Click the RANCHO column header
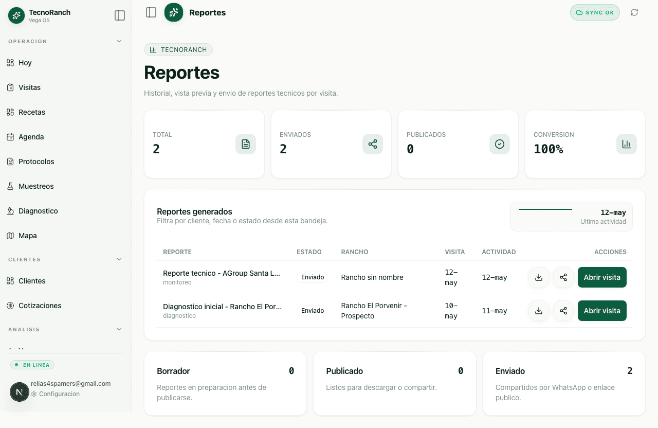This screenshot has height=428, width=658. [x=355, y=252]
